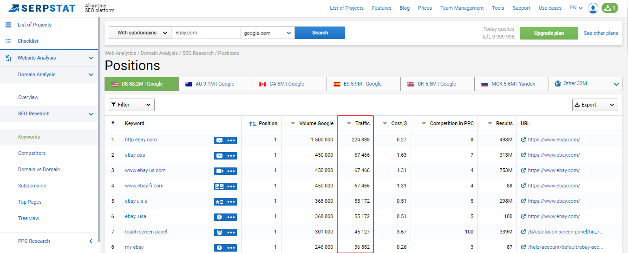Sort by Results column arrow

490,124
